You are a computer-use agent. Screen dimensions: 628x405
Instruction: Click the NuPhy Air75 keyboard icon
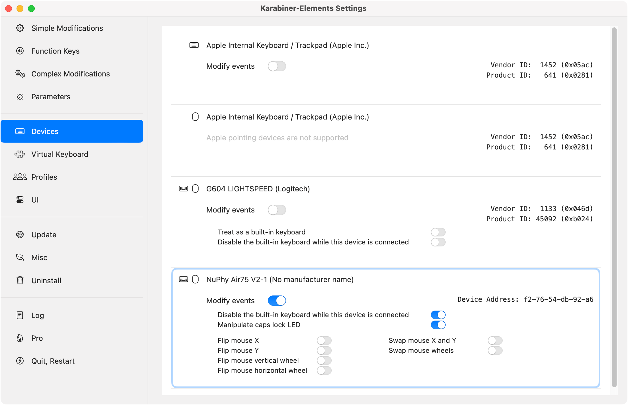[x=183, y=280]
